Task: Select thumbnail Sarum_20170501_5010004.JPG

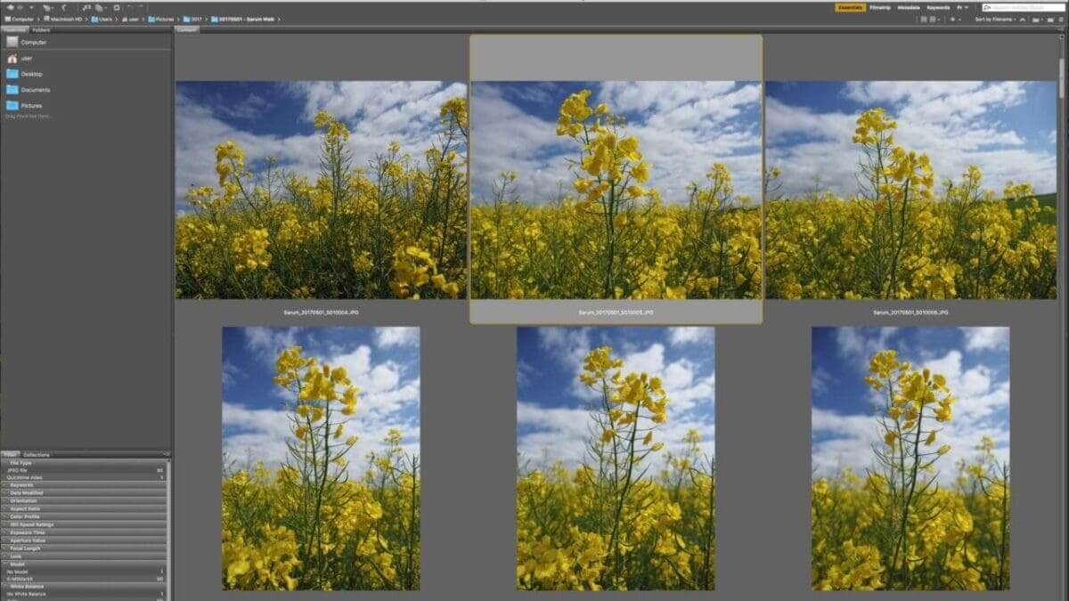Action: [x=321, y=190]
